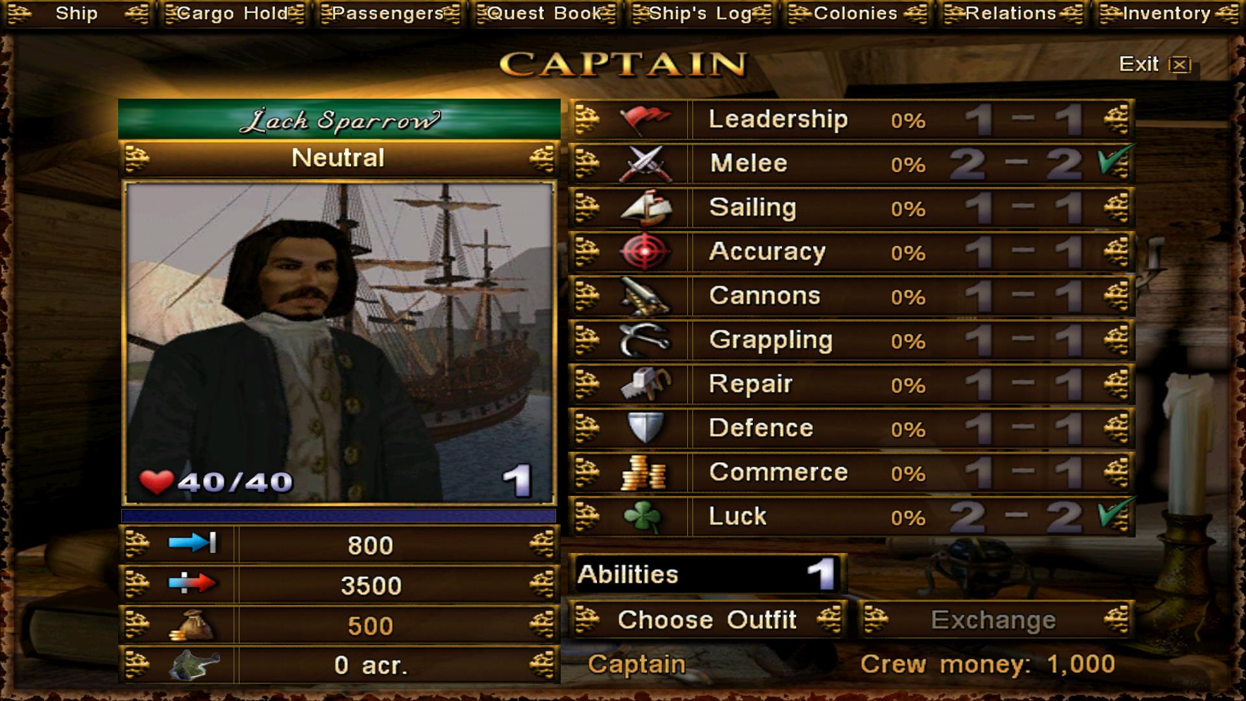Click the Melee crossed swords icon
Viewport: 1246px width, 701px height.
(x=644, y=164)
